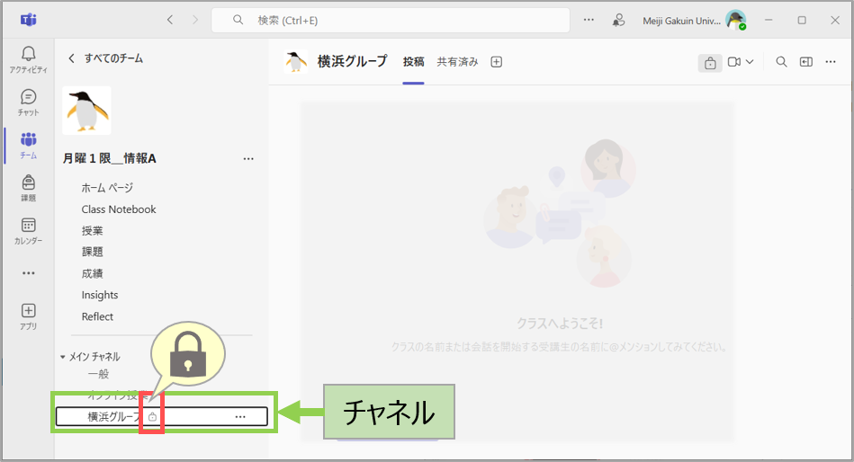Click the video meeting camera icon

pyautogui.click(x=733, y=62)
